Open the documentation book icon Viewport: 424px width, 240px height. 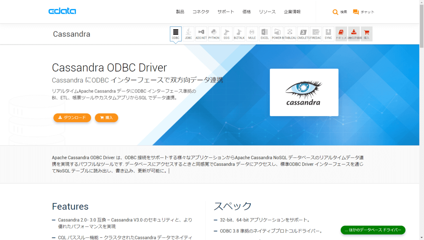click(x=341, y=34)
